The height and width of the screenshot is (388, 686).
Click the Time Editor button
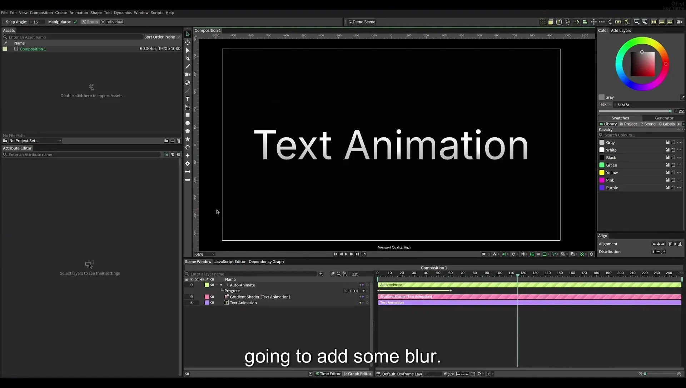point(328,374)
